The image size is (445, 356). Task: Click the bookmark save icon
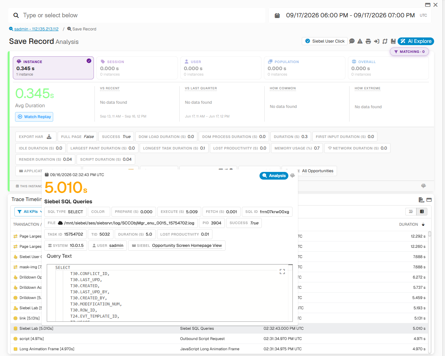(x=393, y=41)
